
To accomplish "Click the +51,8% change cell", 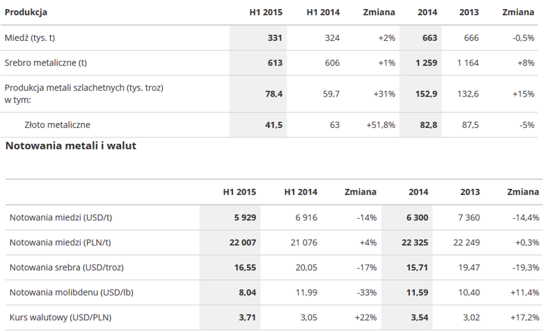I will click(x=381, y=125).
